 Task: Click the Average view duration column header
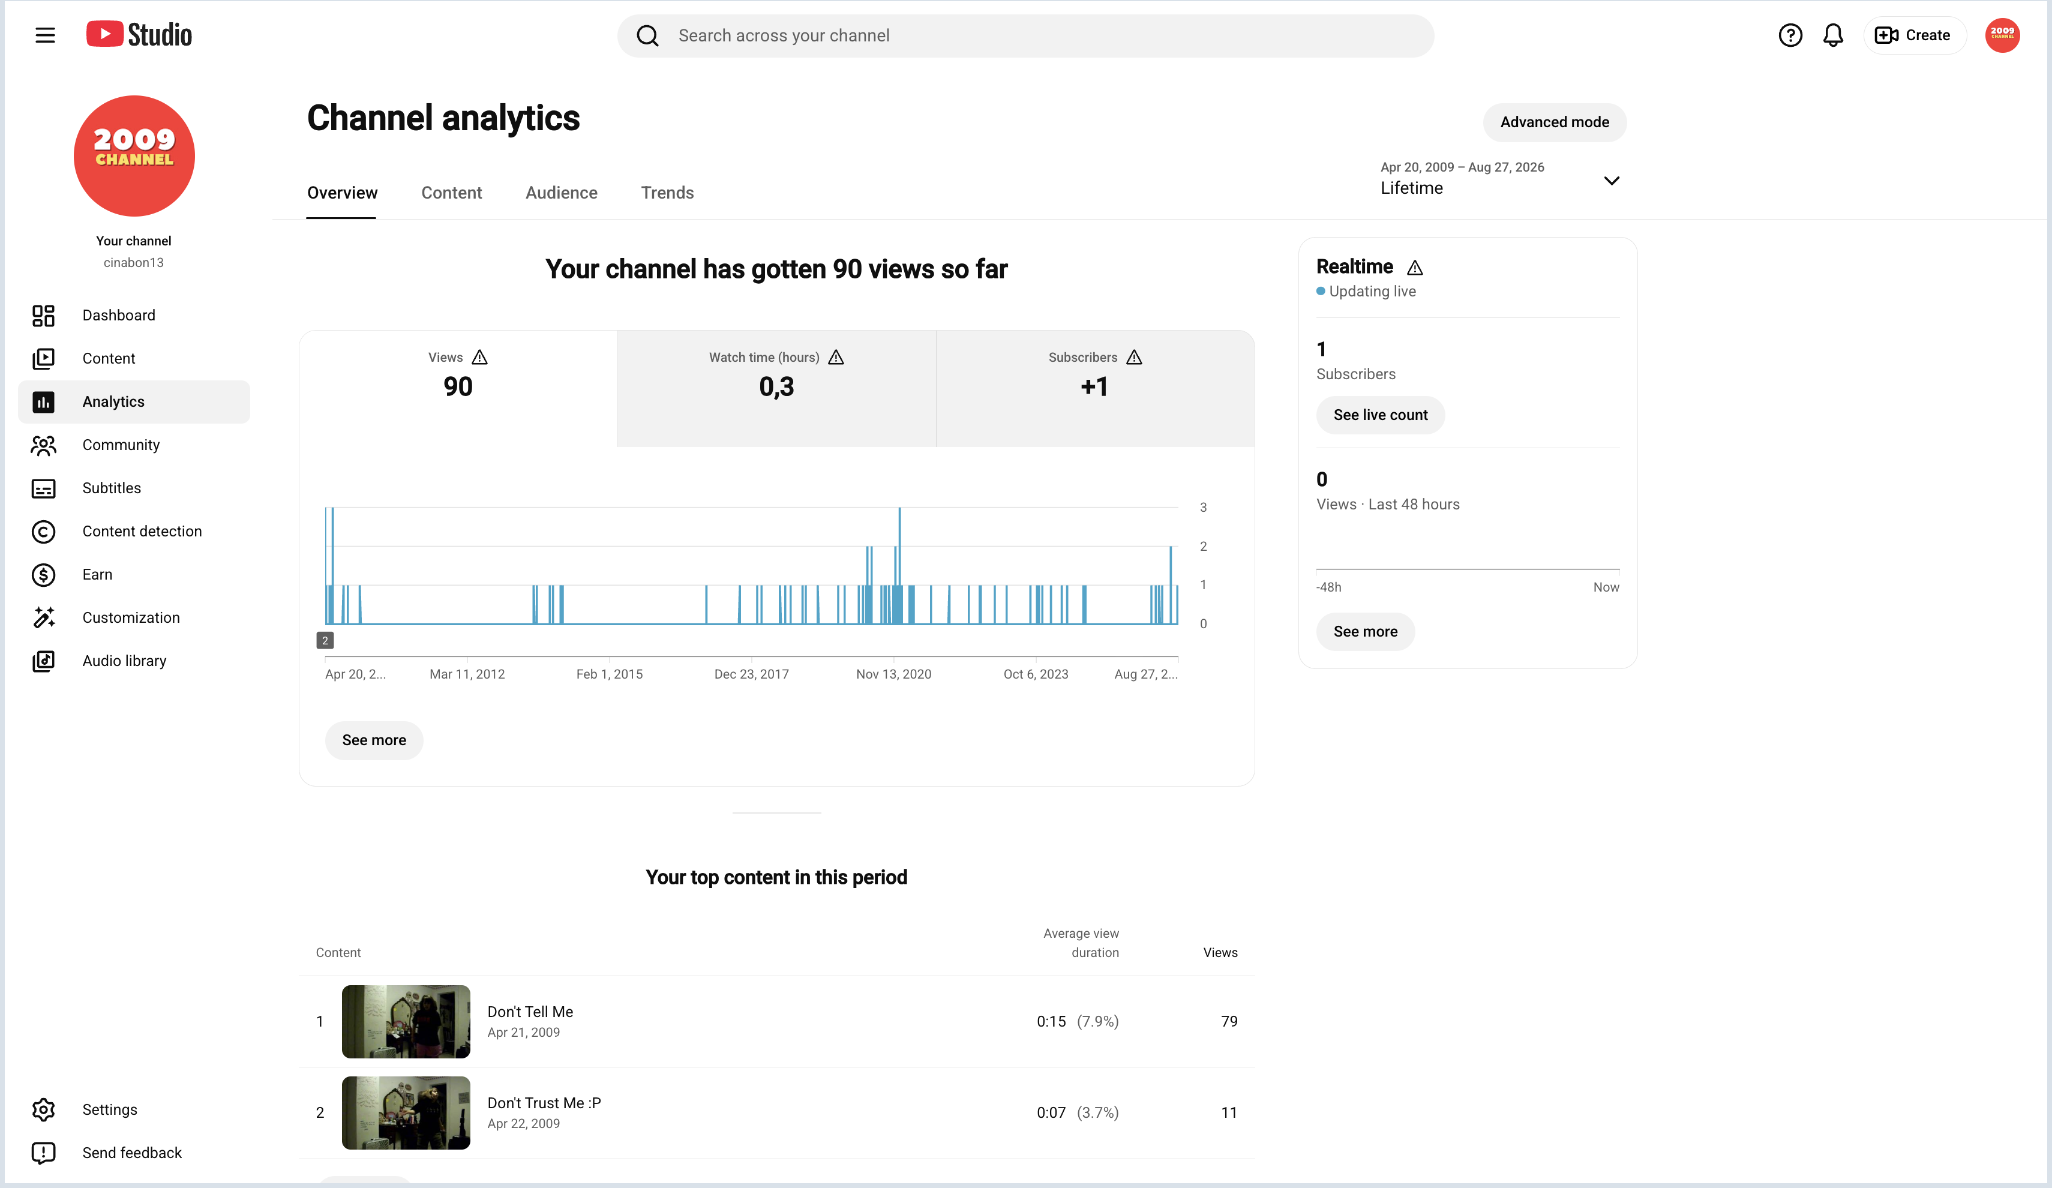(x=1081, y=942)
